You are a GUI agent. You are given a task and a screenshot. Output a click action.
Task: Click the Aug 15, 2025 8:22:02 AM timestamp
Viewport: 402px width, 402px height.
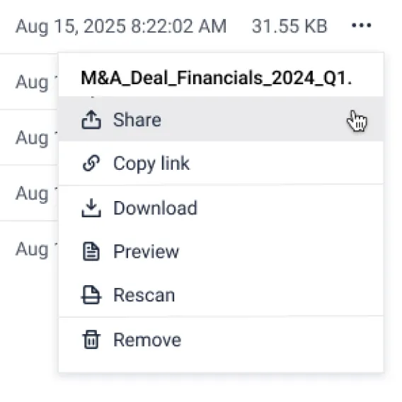[x=121, y=26]
